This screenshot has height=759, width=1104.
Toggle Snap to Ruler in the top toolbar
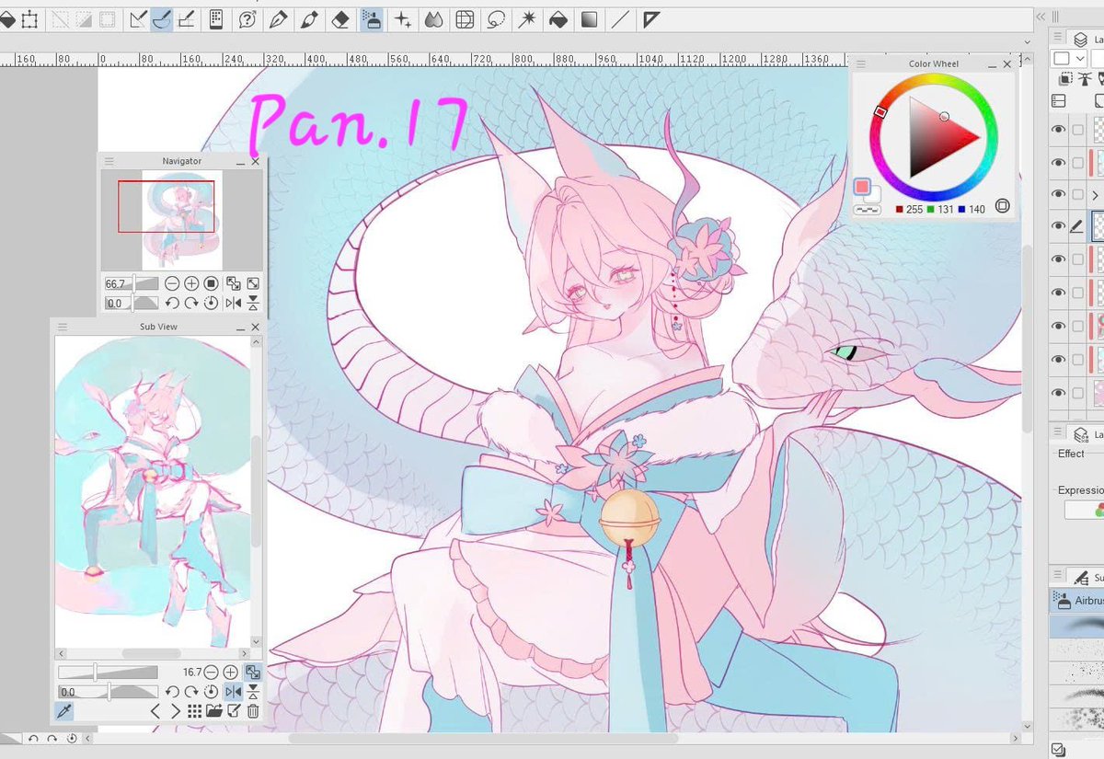[x=139, y=18]
